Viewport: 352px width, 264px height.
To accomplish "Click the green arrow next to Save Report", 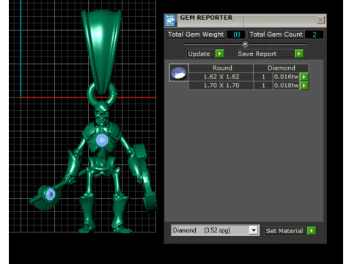I will pyautogui.click(x=299, y=54).
